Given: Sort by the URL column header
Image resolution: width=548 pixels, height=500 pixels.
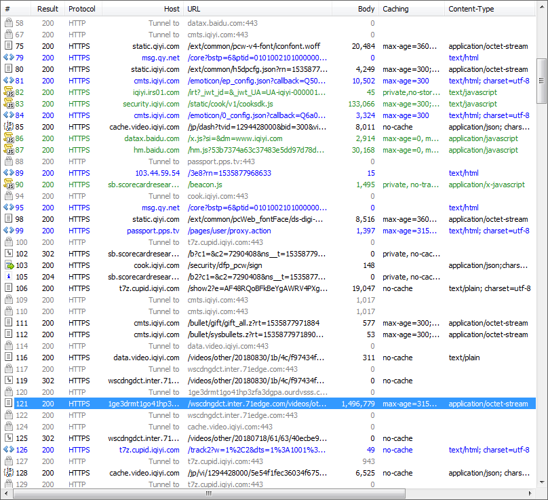Looking at the screenshot, I should click(258, 9).
